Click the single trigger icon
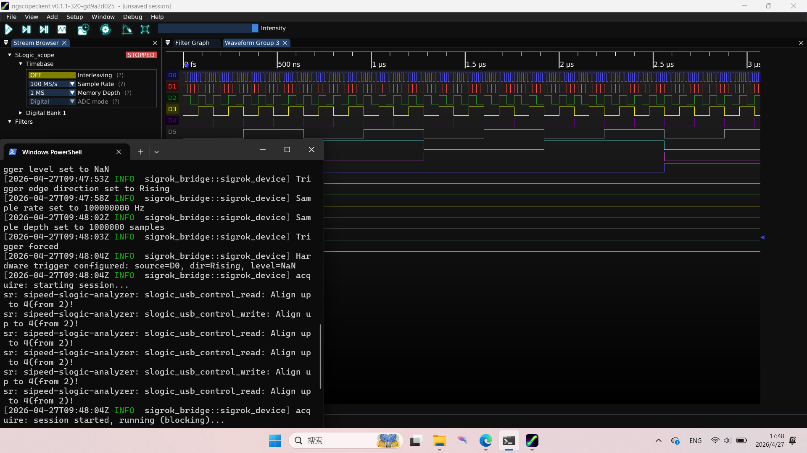807x453 pixels. click(x=26, y=29)
